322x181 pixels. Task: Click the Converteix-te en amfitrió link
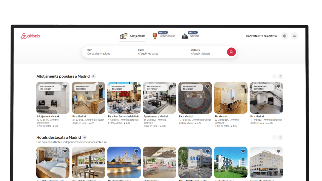click(x=261, y=36)
